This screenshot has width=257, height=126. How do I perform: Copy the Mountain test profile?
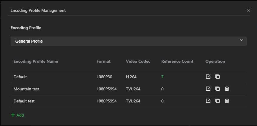pyautogui.click(x=217, y=89)
